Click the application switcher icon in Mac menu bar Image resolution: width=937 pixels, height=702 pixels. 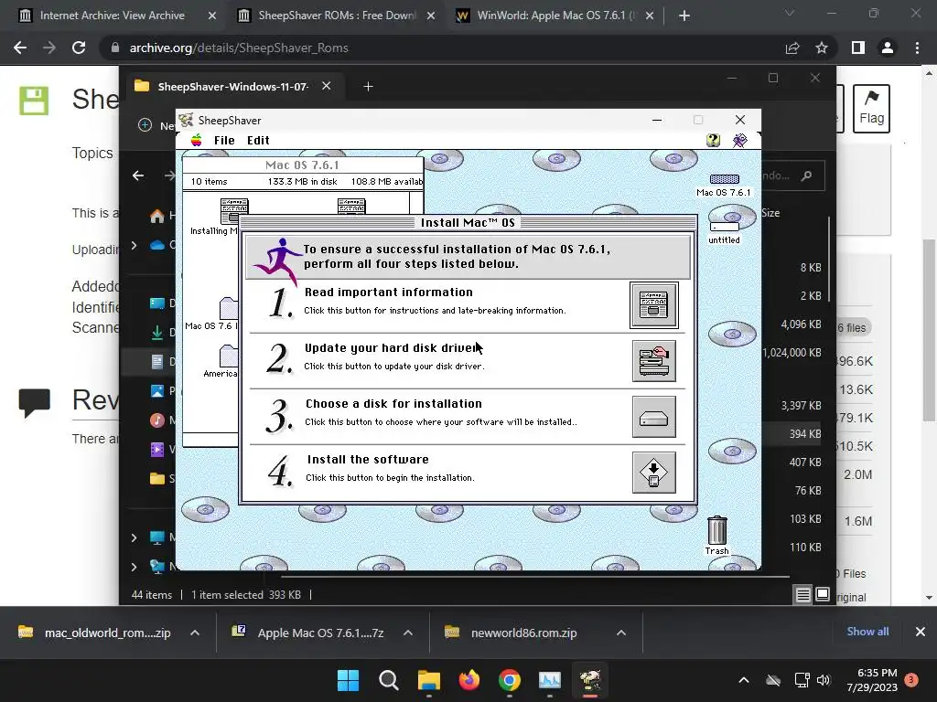point(739,140)
